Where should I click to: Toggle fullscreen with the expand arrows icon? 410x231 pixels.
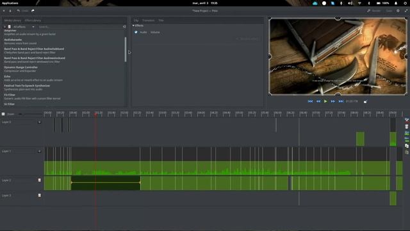point(406,11)
